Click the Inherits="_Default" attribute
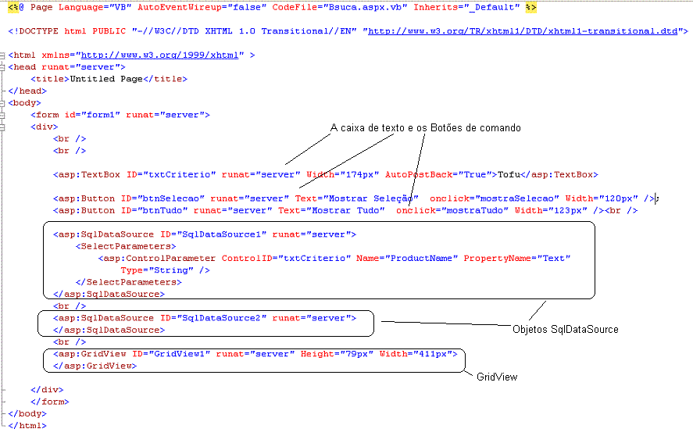693x436 pixels. [466, 7]
